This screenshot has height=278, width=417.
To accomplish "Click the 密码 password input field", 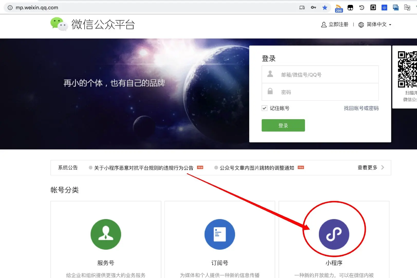I will 320,92.
